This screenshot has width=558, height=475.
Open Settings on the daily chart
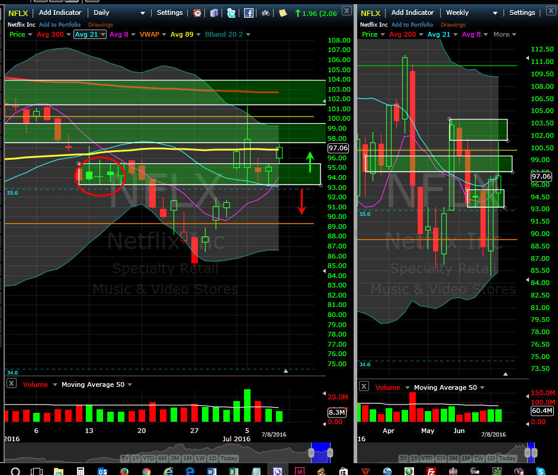170,13
